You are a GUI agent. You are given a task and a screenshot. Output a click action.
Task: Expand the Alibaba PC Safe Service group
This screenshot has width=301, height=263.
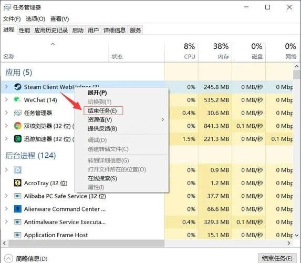[6, 196]
